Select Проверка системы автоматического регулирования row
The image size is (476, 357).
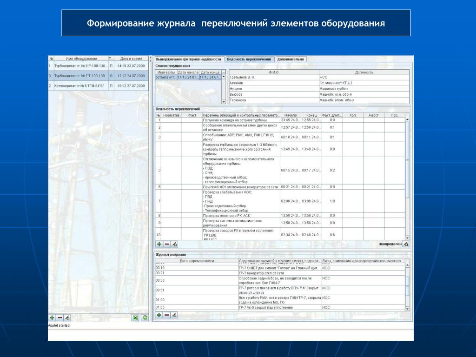pos(280,223)
